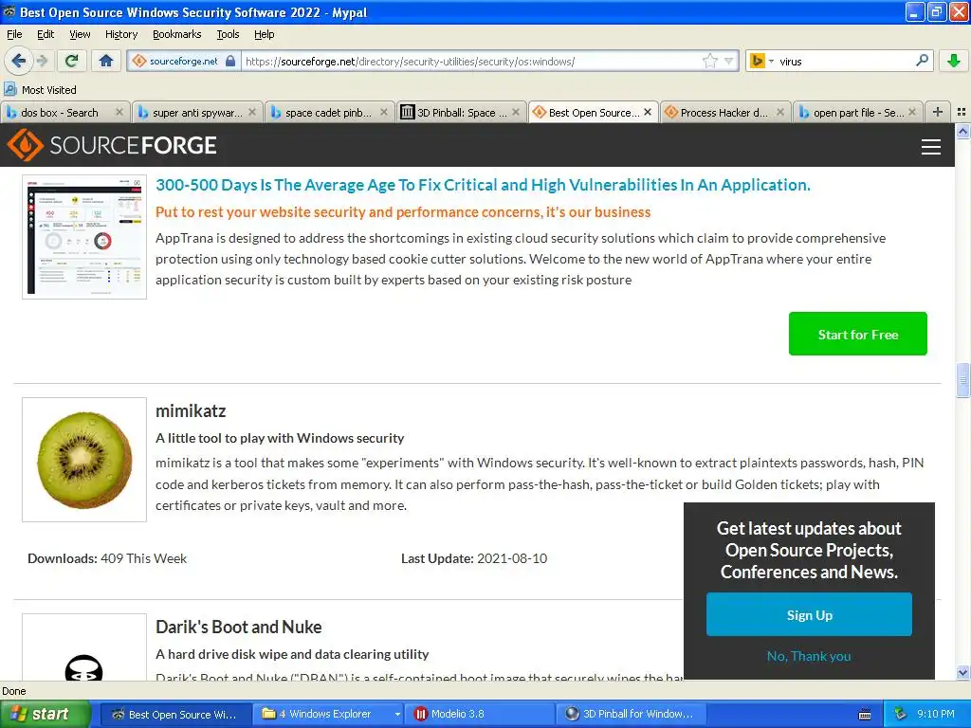
Task: Open the AppTrana dashboard thumbnail
Action: pos(84,237)
